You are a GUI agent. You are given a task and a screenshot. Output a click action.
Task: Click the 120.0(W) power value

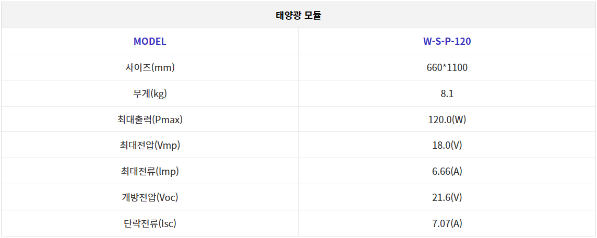point(447,120)
